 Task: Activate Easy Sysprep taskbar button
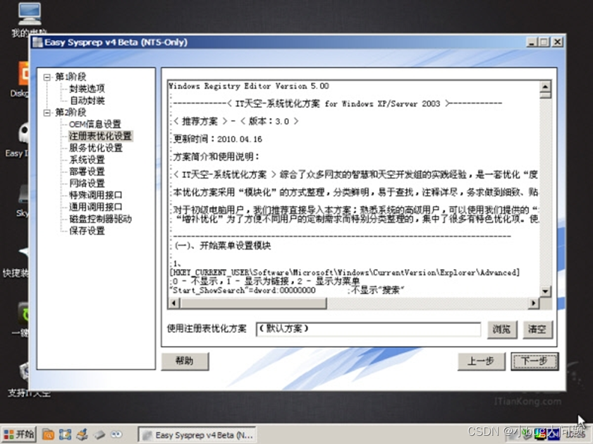[197, 435]
